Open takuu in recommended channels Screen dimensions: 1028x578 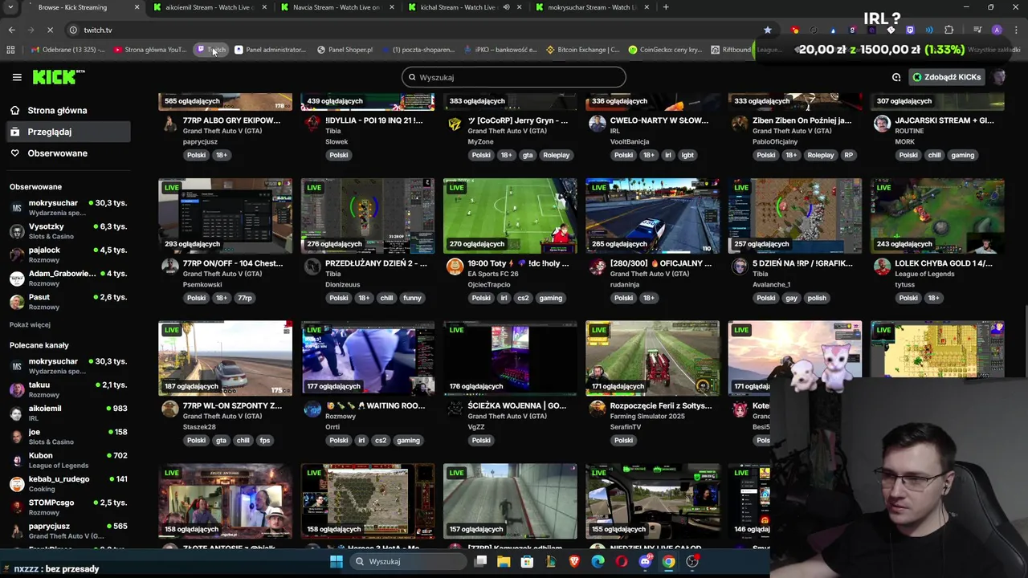coord(67,389)
